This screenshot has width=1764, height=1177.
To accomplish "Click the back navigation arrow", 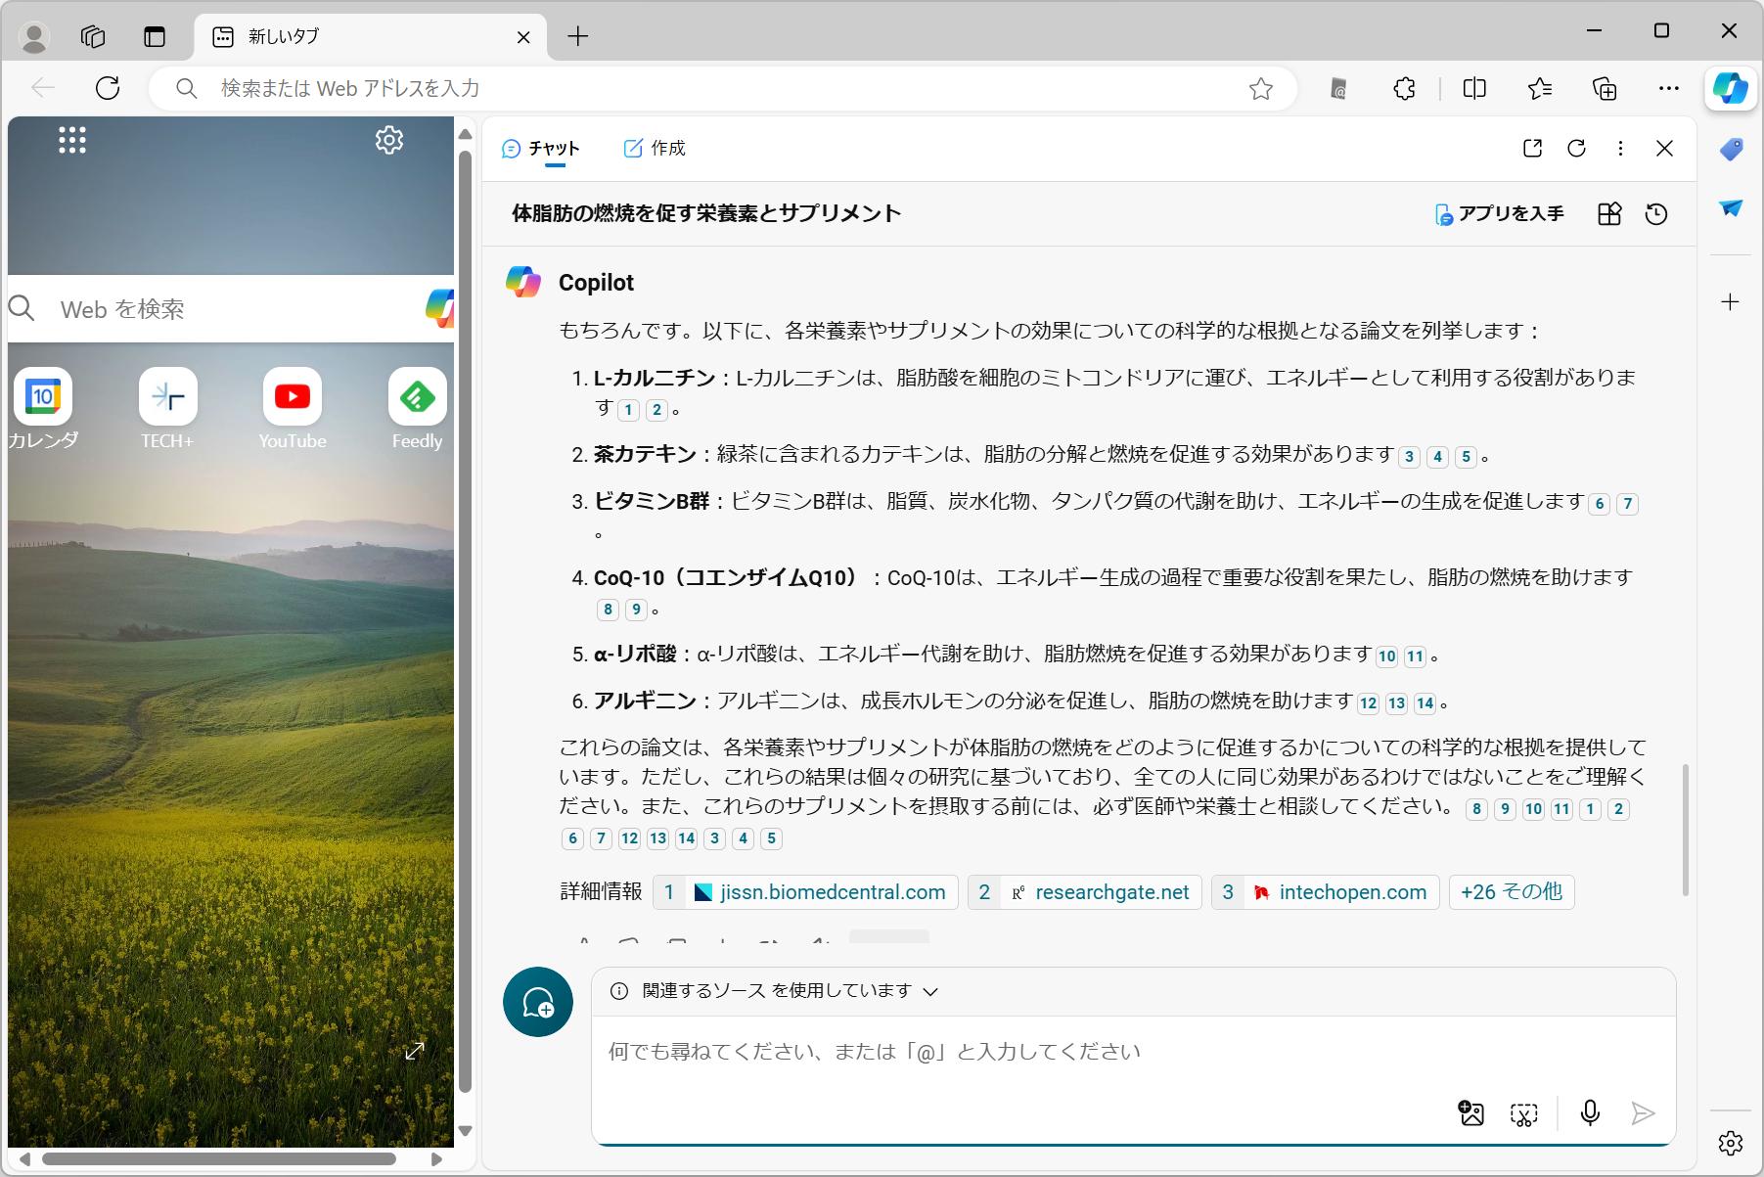I will click(x=43, y=88).
